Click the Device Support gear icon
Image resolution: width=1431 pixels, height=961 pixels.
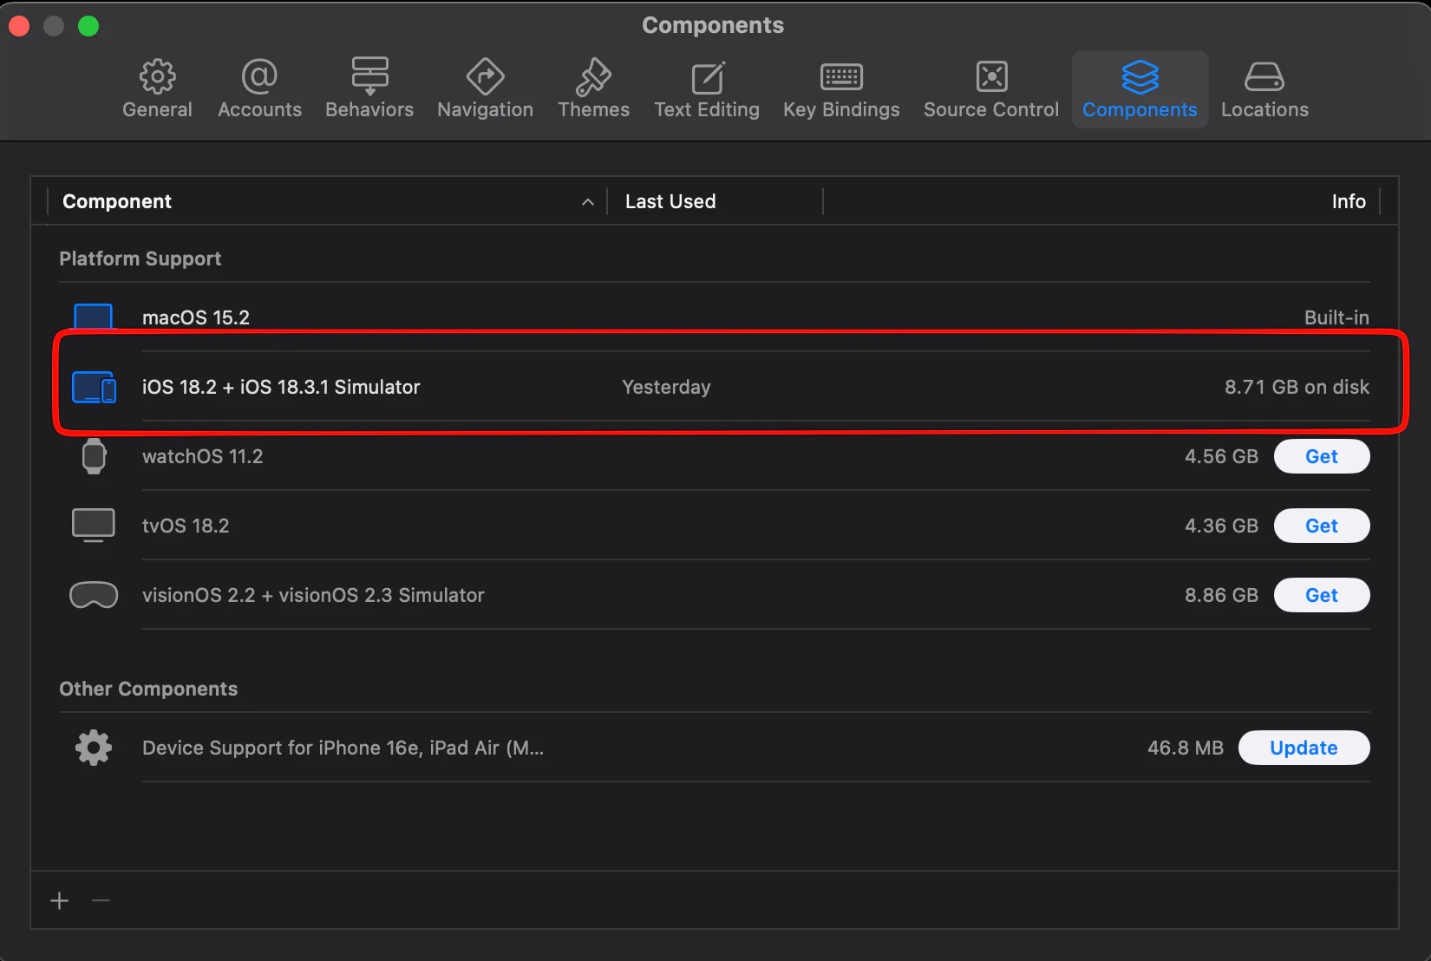coord(94,748)
